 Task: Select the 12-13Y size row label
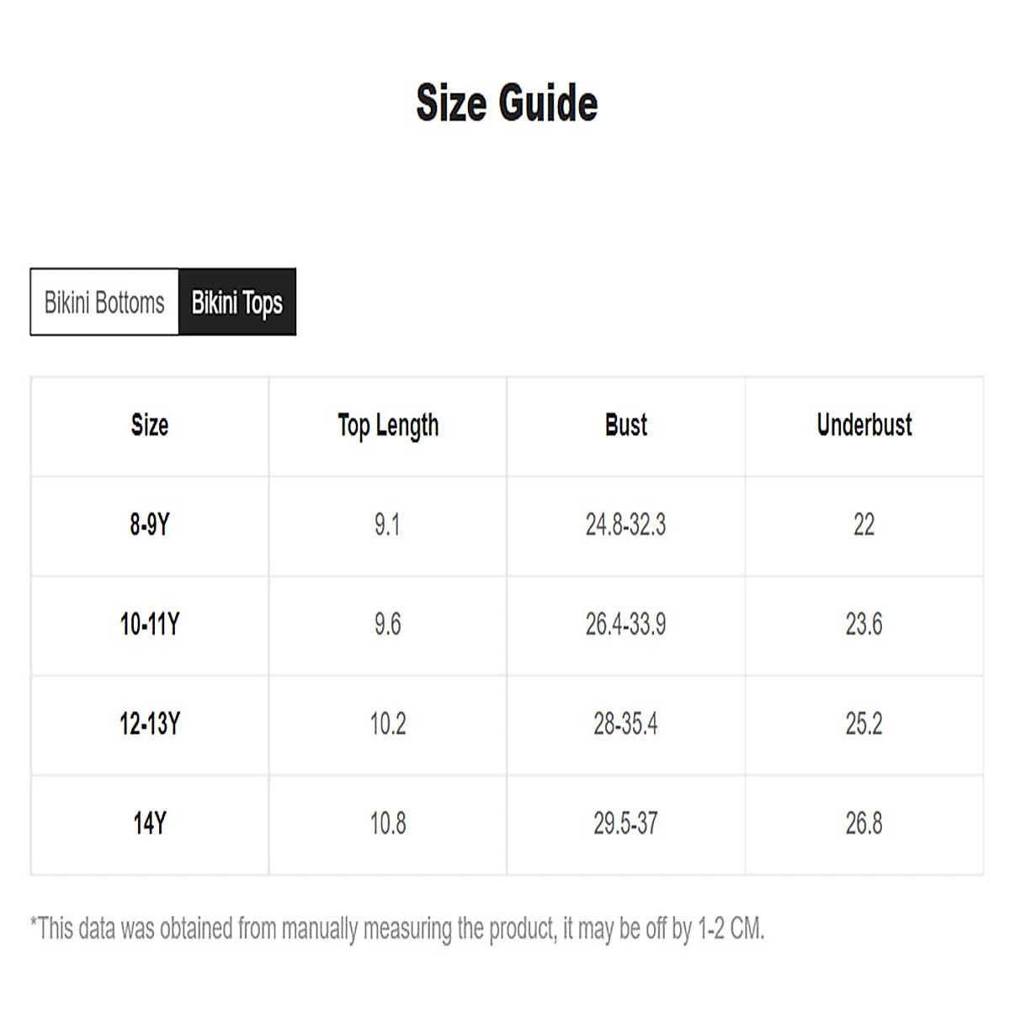pos(150,724)
